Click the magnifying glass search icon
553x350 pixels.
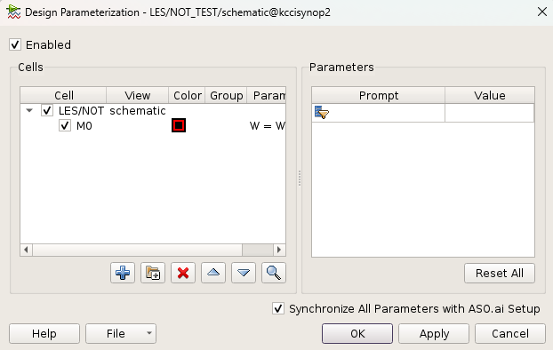(x=274, y=273)
